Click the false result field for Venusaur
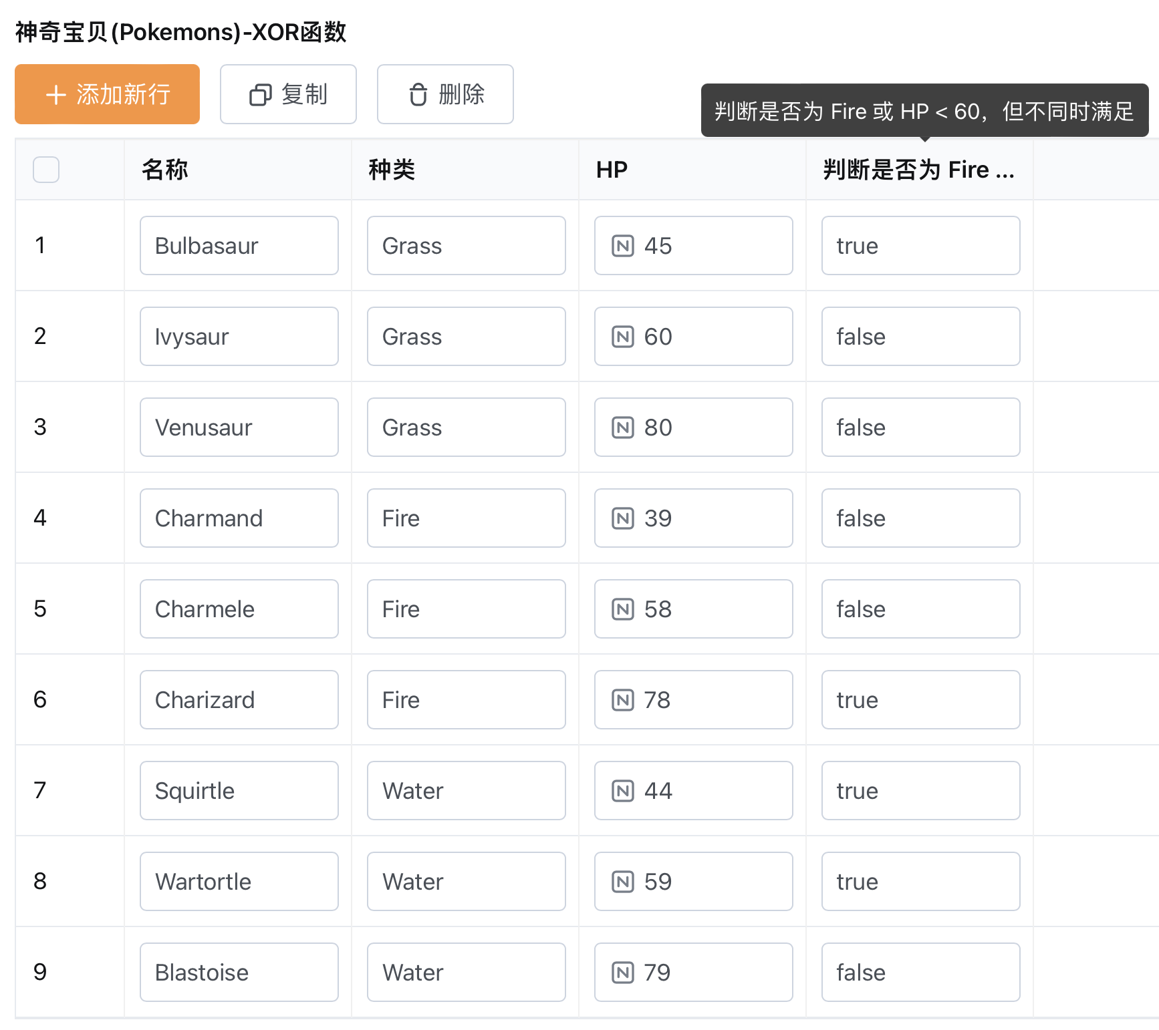Screen dimensions: 1159x1030 pyautogui.click(x=921, y=427)
